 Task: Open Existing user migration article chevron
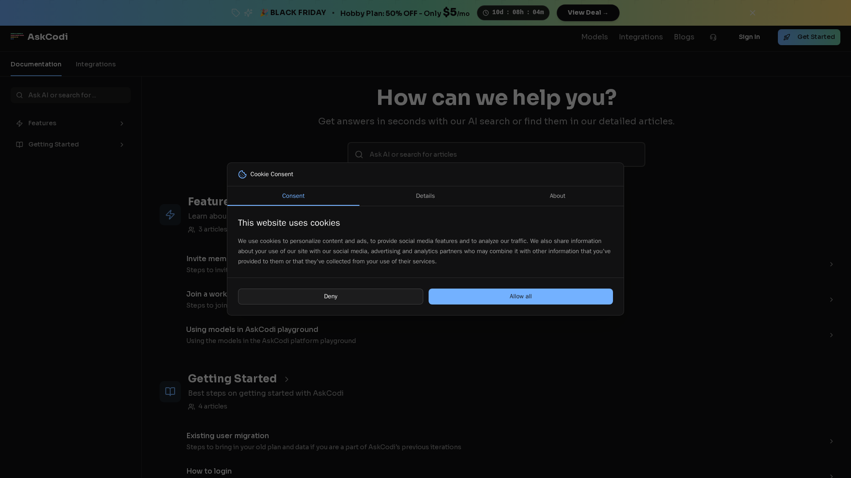[831, 441]
